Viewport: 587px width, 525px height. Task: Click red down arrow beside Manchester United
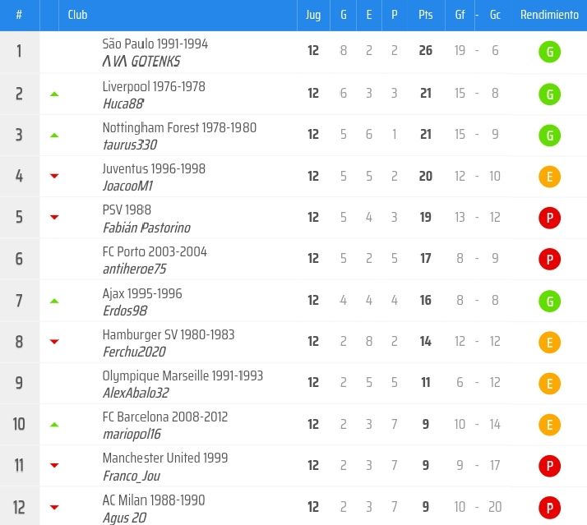click(x=54, y=465)
